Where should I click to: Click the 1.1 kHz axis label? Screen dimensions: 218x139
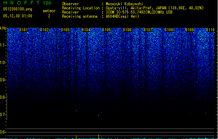pos(3,45)
